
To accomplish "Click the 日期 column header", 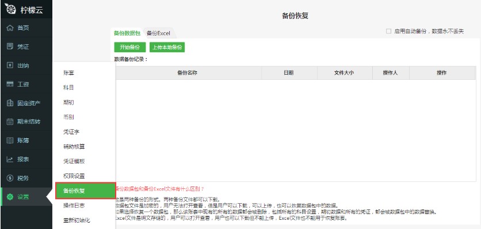I will (289, 73).
